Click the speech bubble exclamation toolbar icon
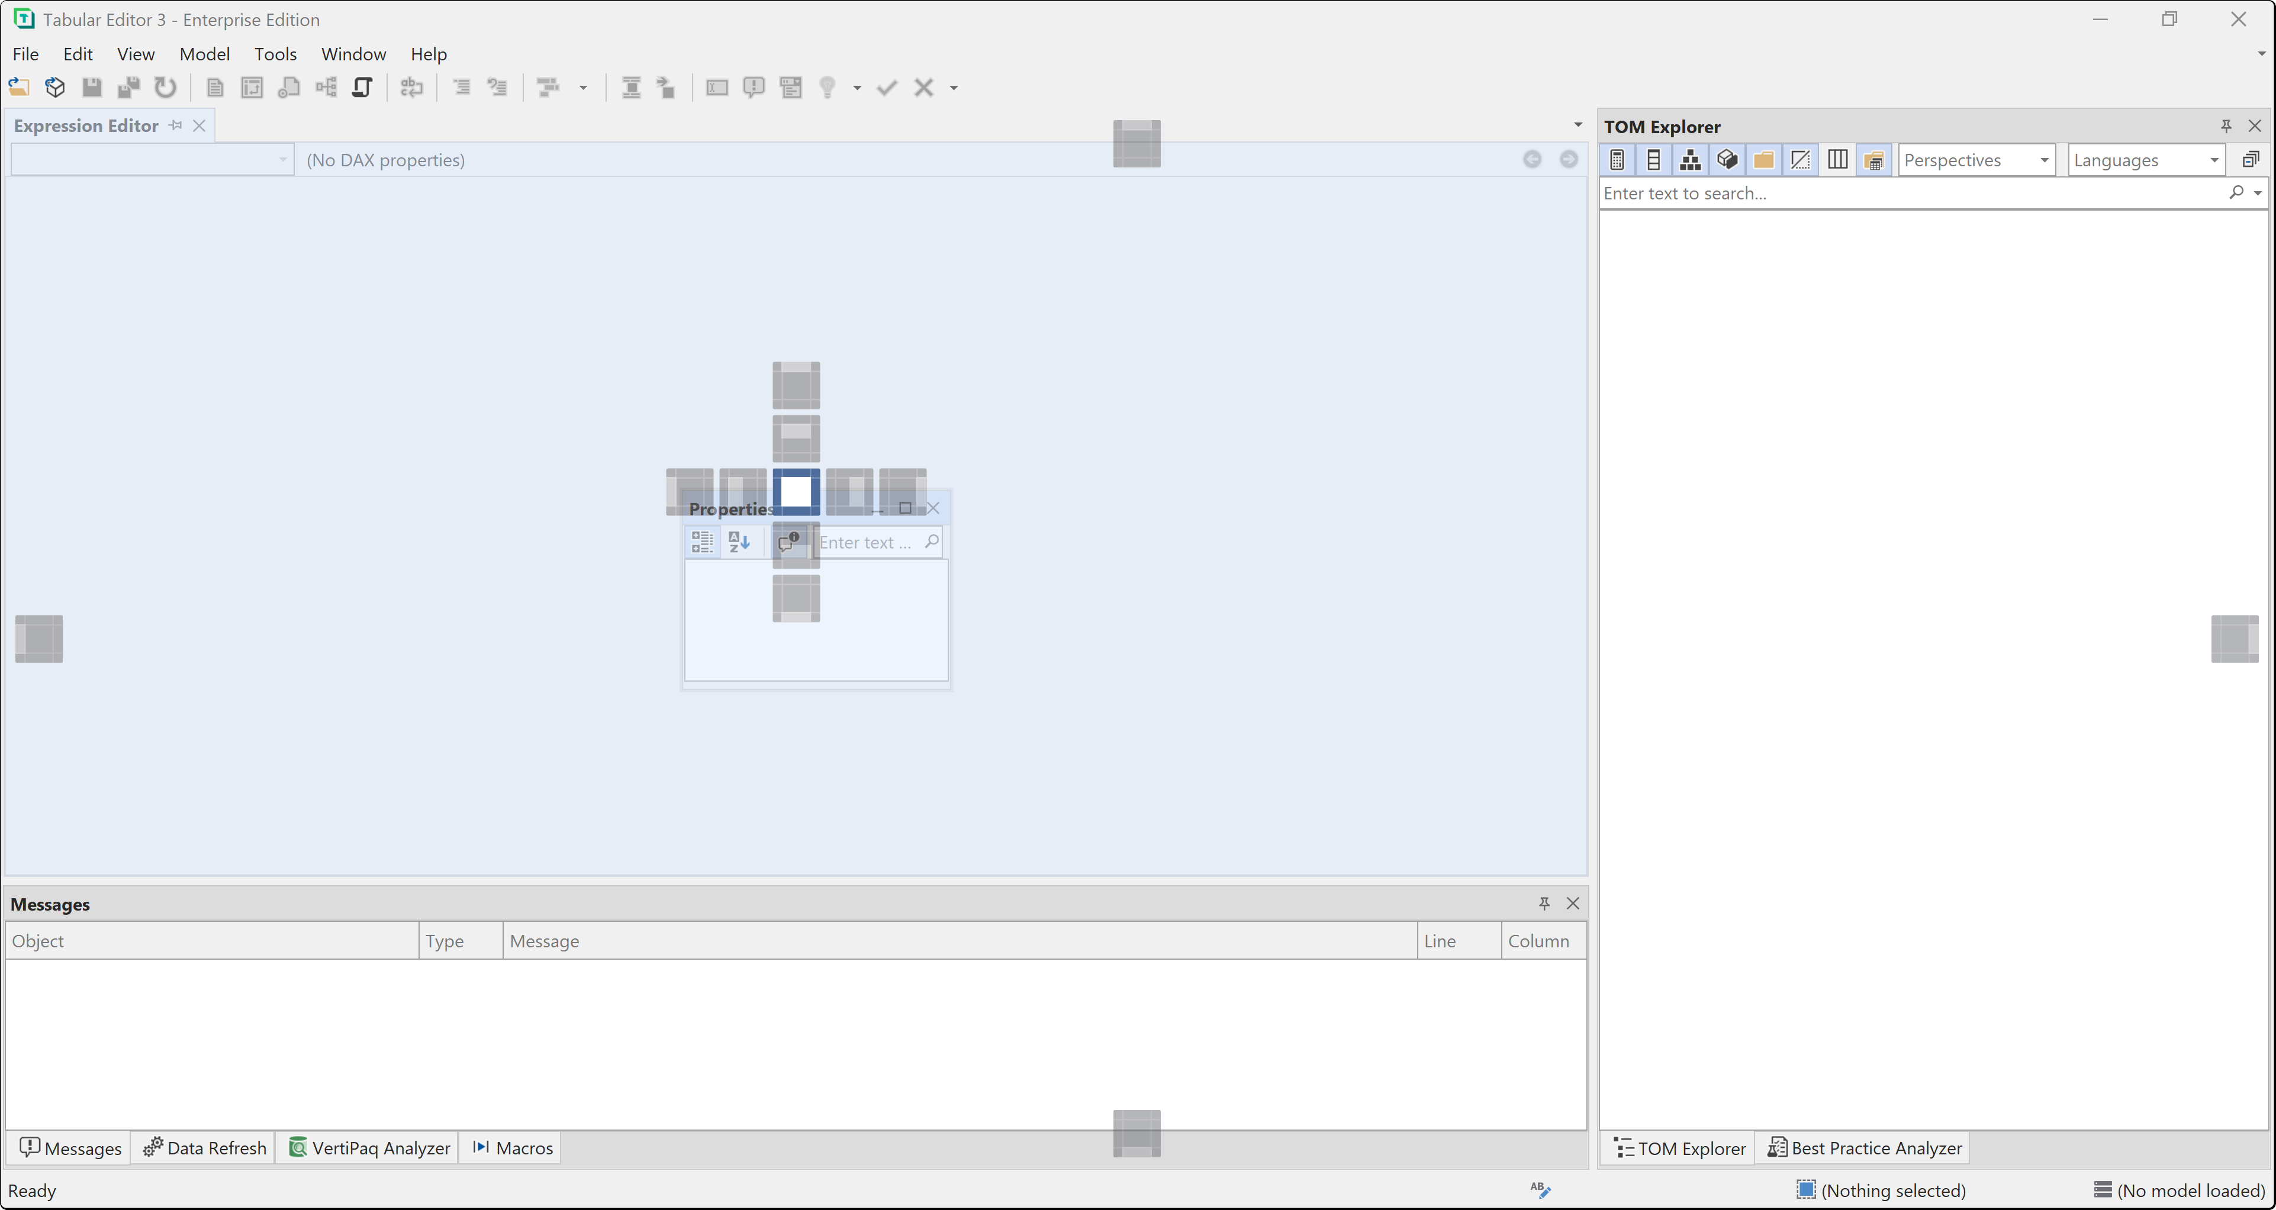Viewport: 2276px width, 1210px height. click(754, 88)
